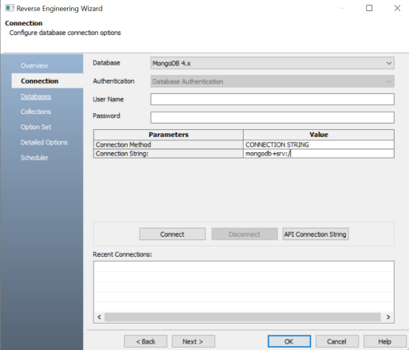Close the Reverse Engineering Wizard window
This screenshot has width=409, height=350.
[397, 8]
